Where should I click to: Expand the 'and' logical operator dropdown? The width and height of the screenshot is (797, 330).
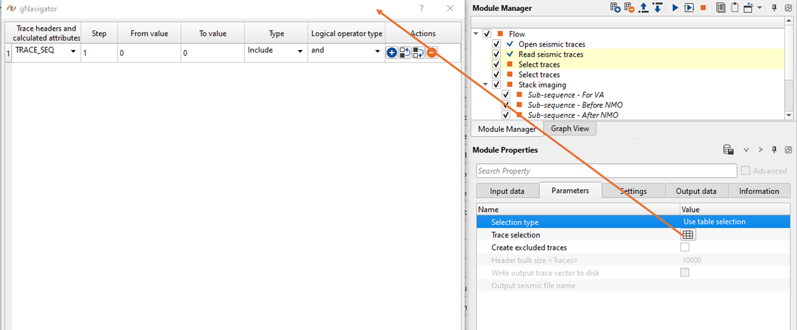(x=377, y=51)
